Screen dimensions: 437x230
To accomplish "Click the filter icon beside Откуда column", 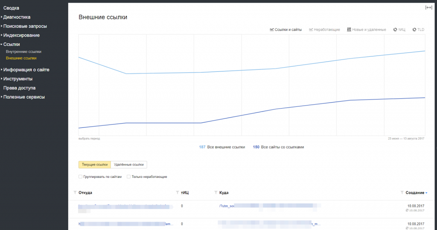I will [75, 193].
